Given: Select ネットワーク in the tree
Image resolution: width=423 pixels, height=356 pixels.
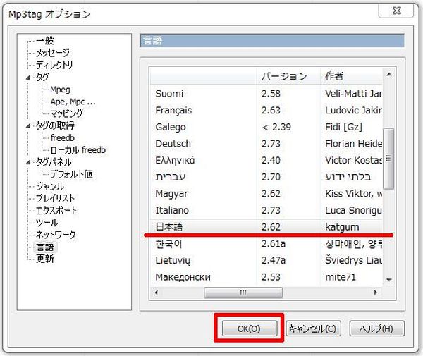Looking at the screenshot, I should click(x=56, y=235).
